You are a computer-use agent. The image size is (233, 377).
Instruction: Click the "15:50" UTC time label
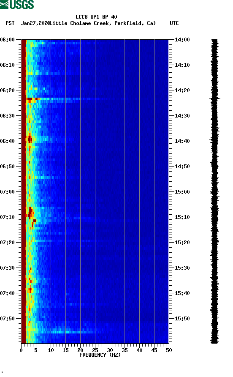[x=182, y=319]
